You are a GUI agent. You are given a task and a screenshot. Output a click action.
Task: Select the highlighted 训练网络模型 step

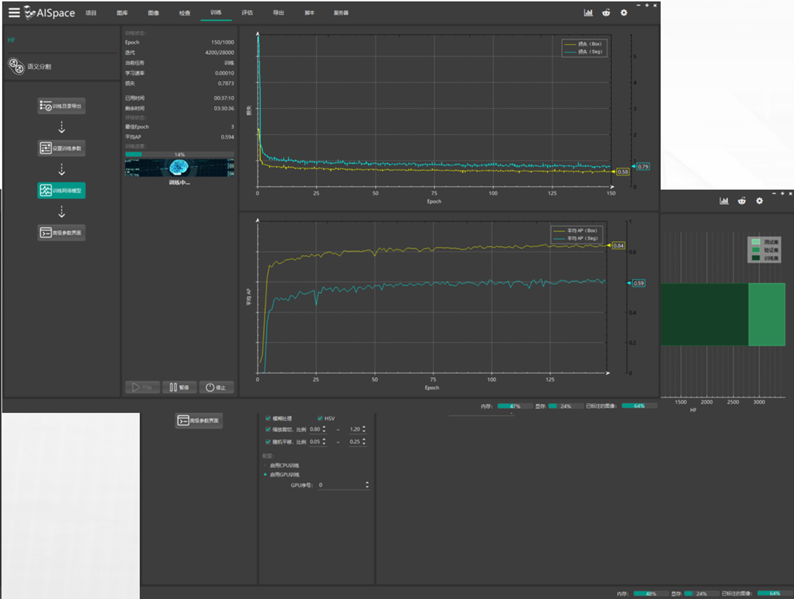pyautogui.click(x=61, y=190)
